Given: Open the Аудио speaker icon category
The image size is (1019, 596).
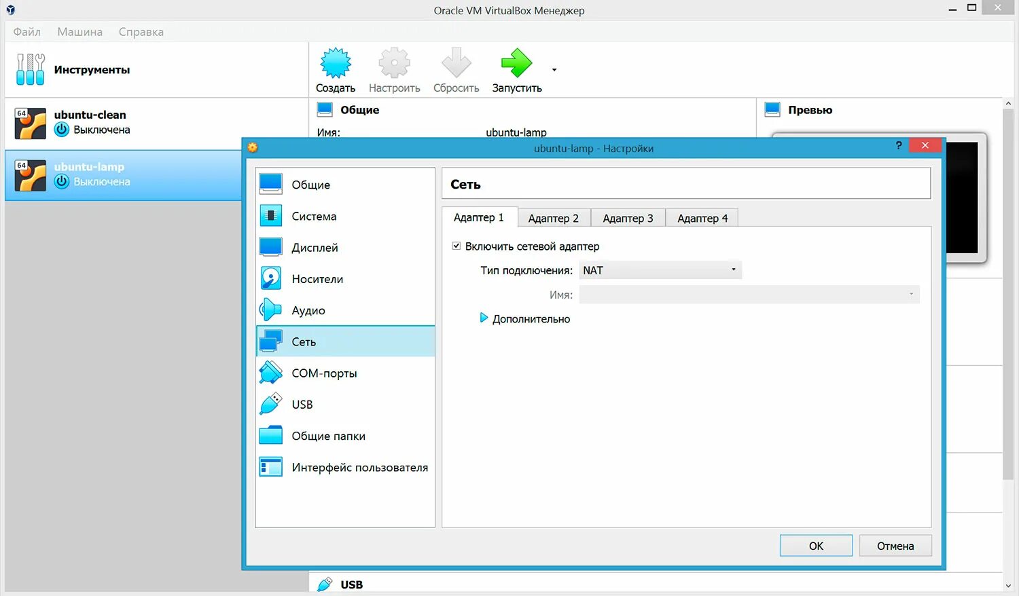Looking at the screenshot, I should (270, 310).
